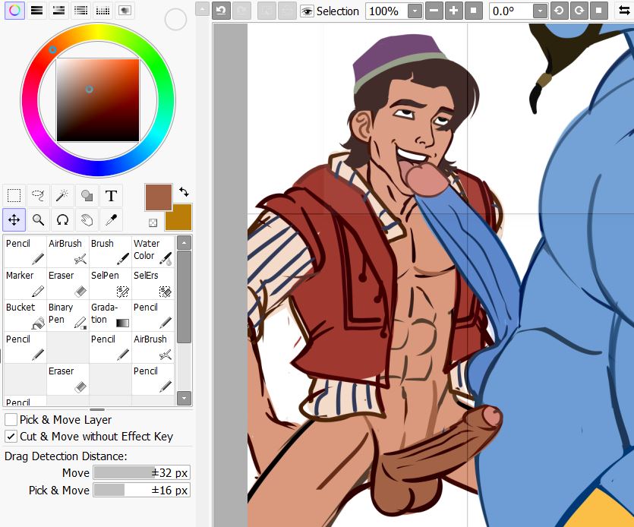Screen dimensions: 634x527
Task: Enable the Pick & Move Layer checkbox
Action: click(x=11, y=420)
